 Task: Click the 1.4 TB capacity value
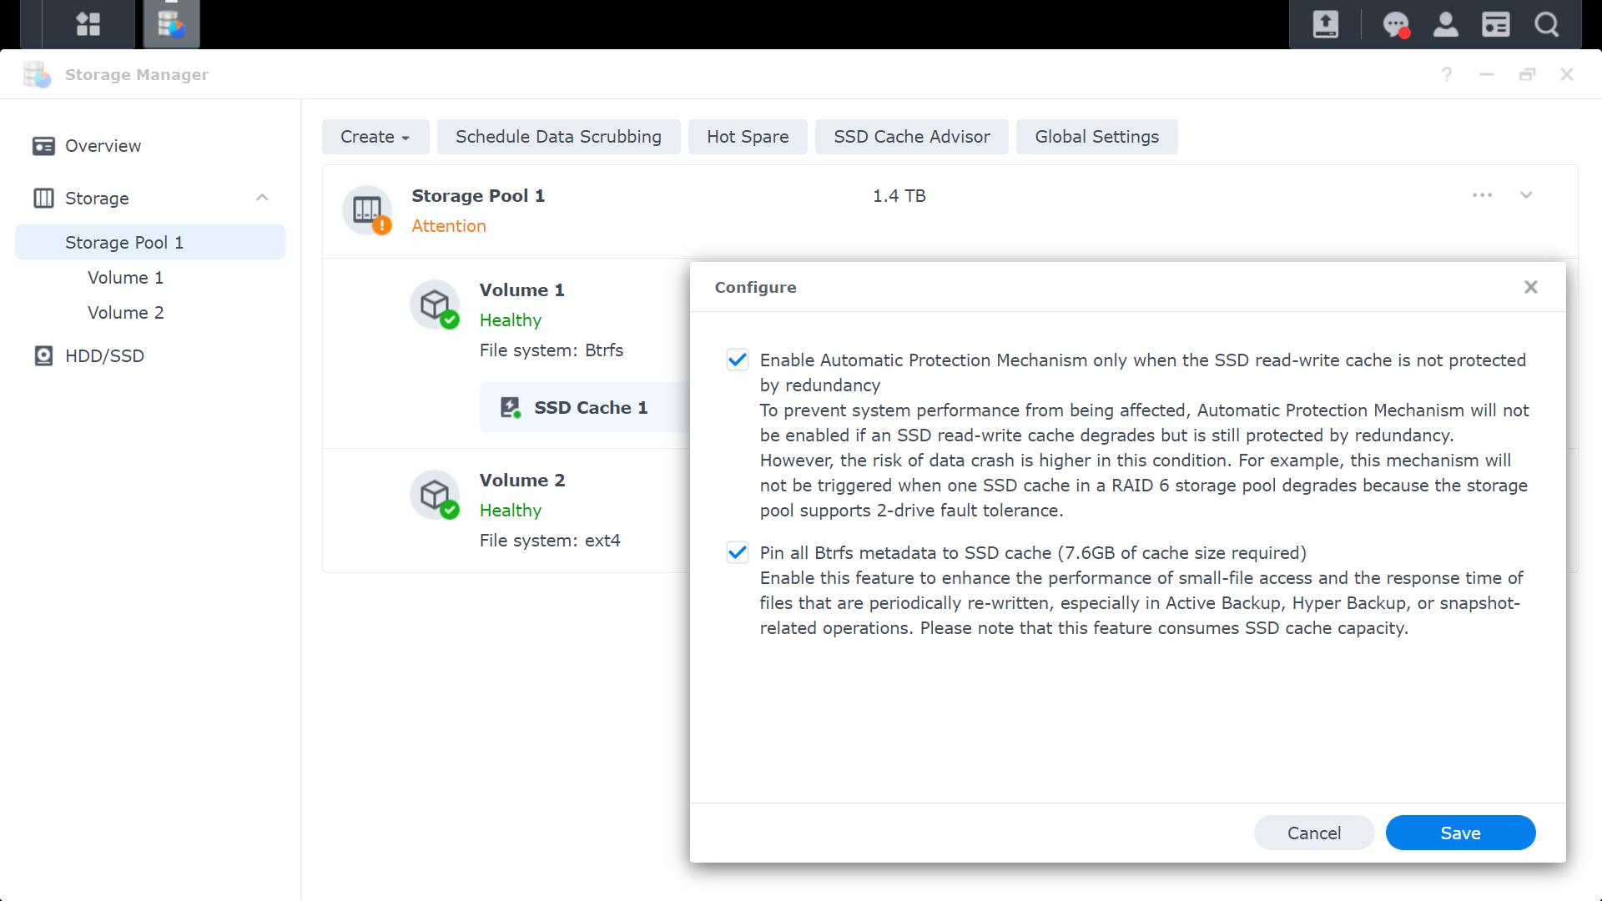(899, 196)
